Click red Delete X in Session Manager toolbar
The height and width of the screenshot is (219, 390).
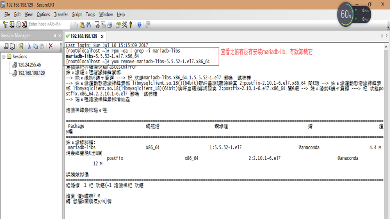pyautogui.click(x=50, y=46)
